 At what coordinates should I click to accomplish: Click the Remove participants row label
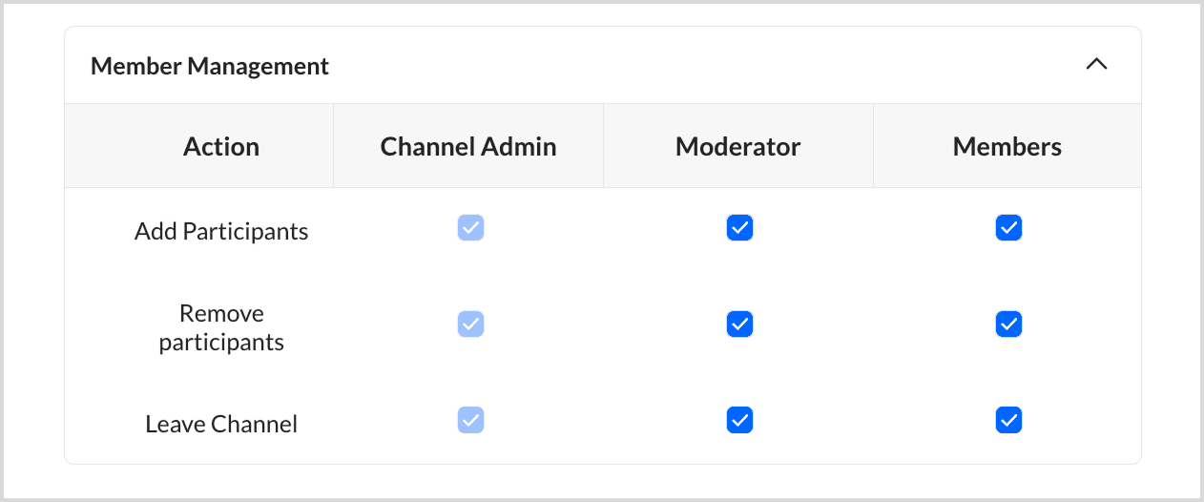click(x=221, y=327)
